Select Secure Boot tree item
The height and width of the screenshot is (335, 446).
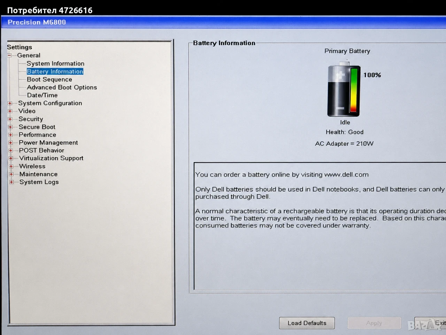coord(37,127)
